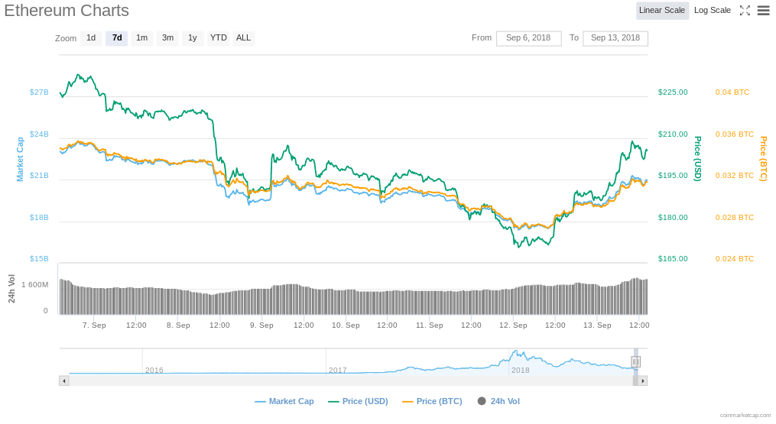
Task: Click 2016 in the navigator timeline
Action: click(154, 370)
